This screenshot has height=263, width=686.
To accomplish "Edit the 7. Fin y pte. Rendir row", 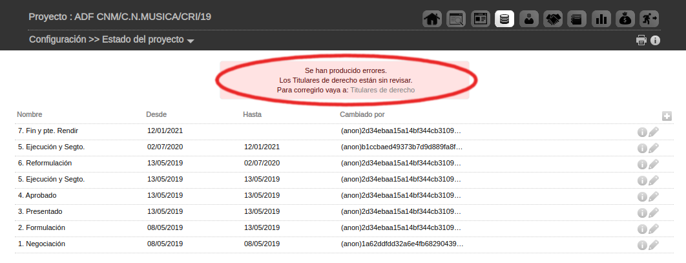I will tap(654, 132).
